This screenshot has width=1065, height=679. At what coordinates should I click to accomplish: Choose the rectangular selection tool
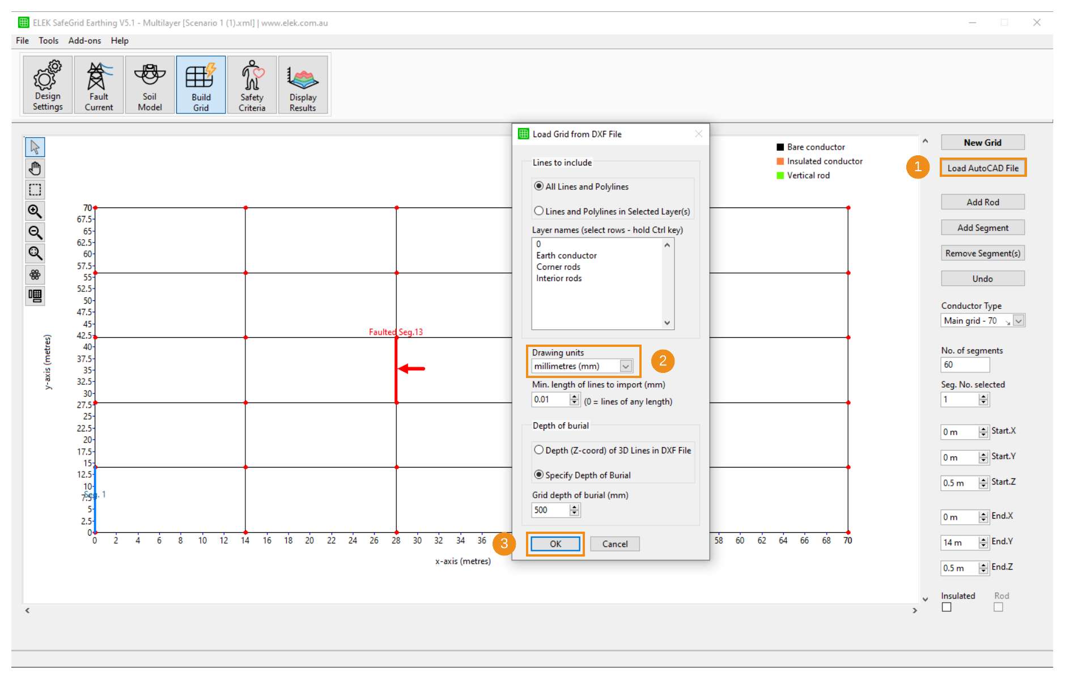pyautogui.click(x=35, y=189)
